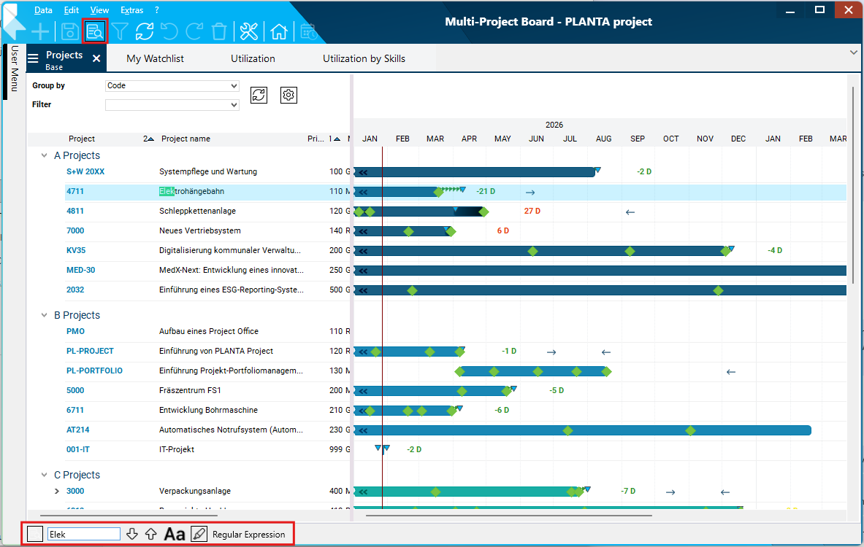Open the Extras menu
864x547 pixels.
(131, 10)
